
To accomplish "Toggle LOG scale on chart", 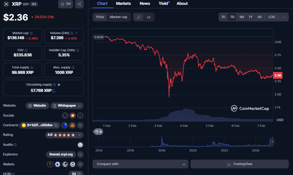I will point(272,17).
